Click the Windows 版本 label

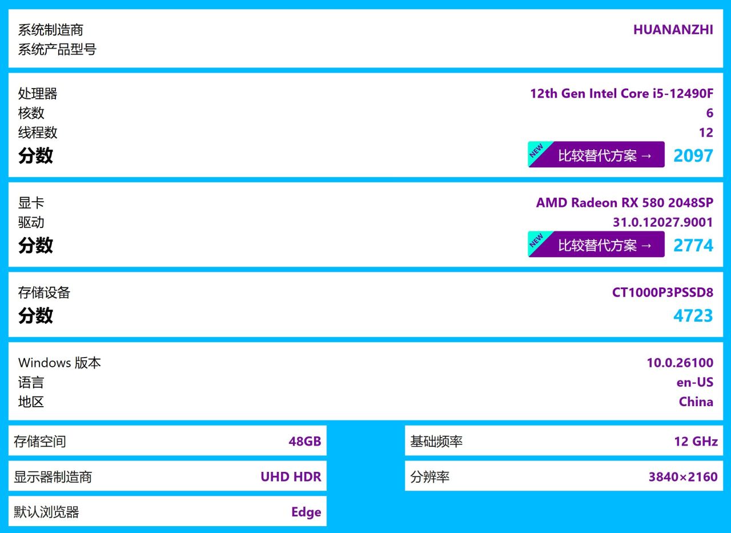(60, 363)
